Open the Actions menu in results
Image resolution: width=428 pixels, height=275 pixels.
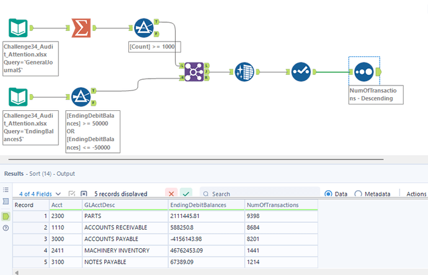(416, 194)
